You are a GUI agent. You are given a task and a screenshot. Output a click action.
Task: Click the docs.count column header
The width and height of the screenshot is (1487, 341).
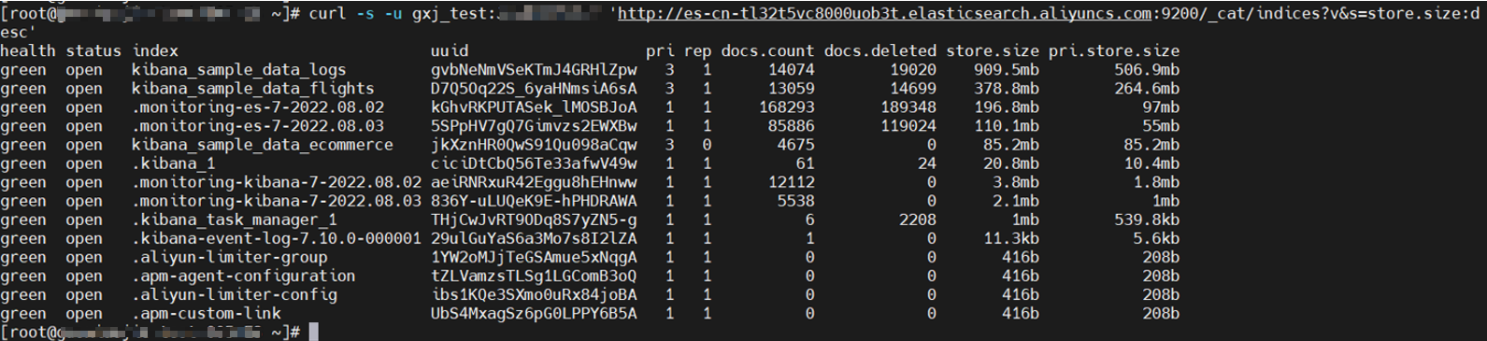coord(767,50)
